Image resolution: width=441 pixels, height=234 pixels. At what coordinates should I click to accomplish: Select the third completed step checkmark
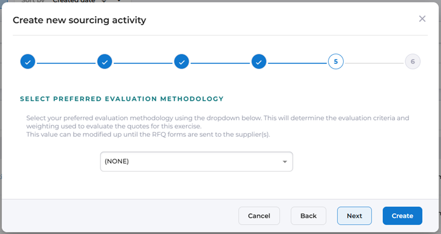[x=181, y=62]
